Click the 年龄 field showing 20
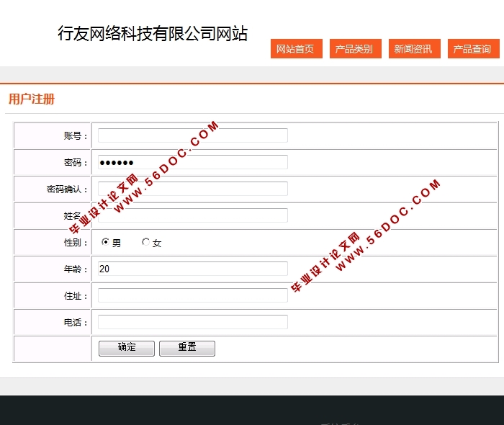The height and width of the screenshot is (425, 504). click(193, 269)
